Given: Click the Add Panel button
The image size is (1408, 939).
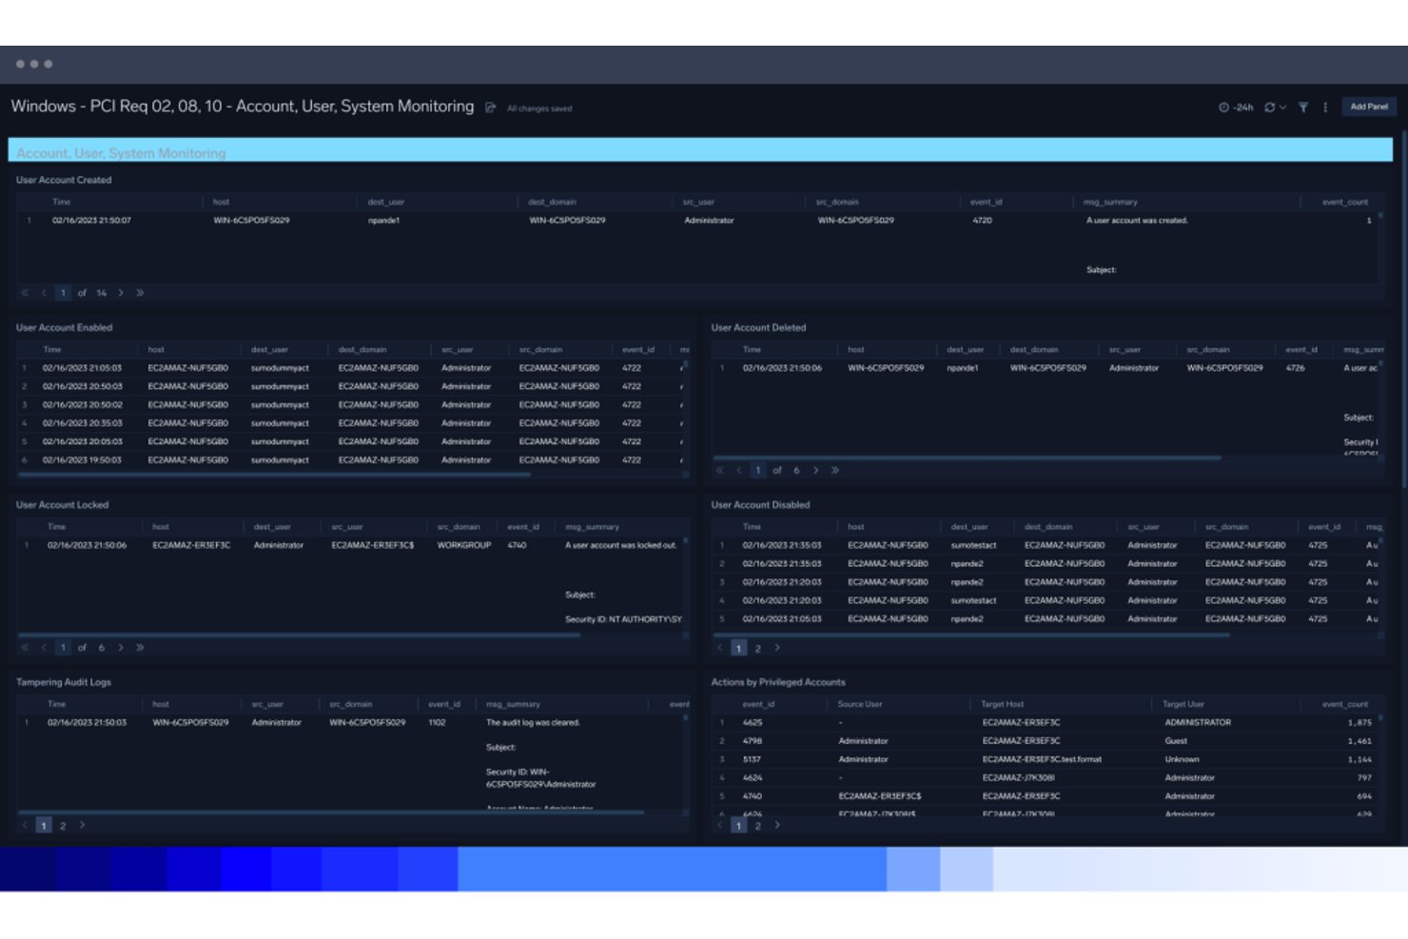Looking at the screenshot, I should tap(1369, 107).
